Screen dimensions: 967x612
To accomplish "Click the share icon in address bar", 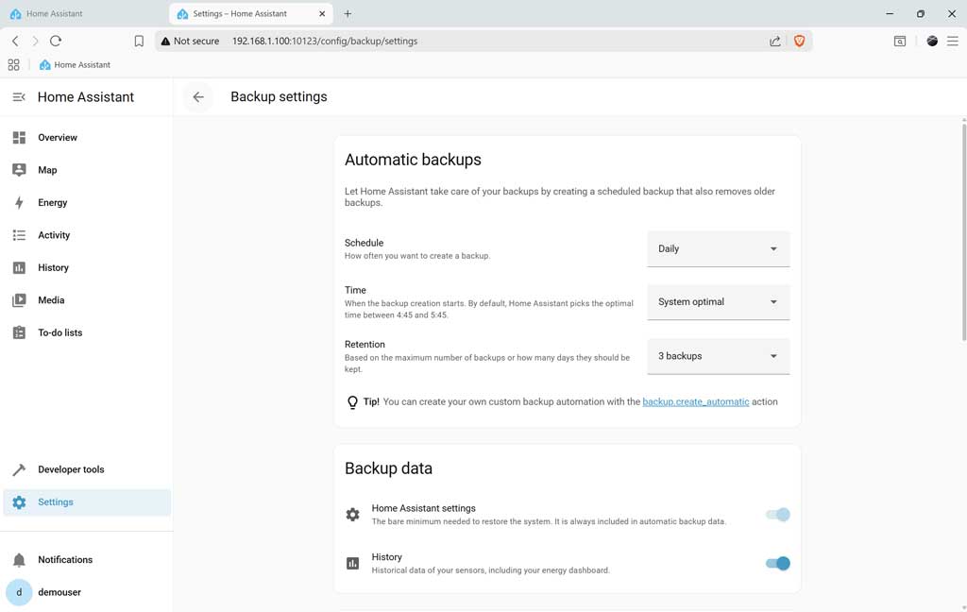I will (x=775, y=41).
